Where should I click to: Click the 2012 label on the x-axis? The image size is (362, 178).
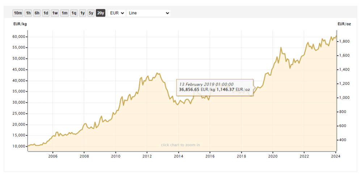147,156
